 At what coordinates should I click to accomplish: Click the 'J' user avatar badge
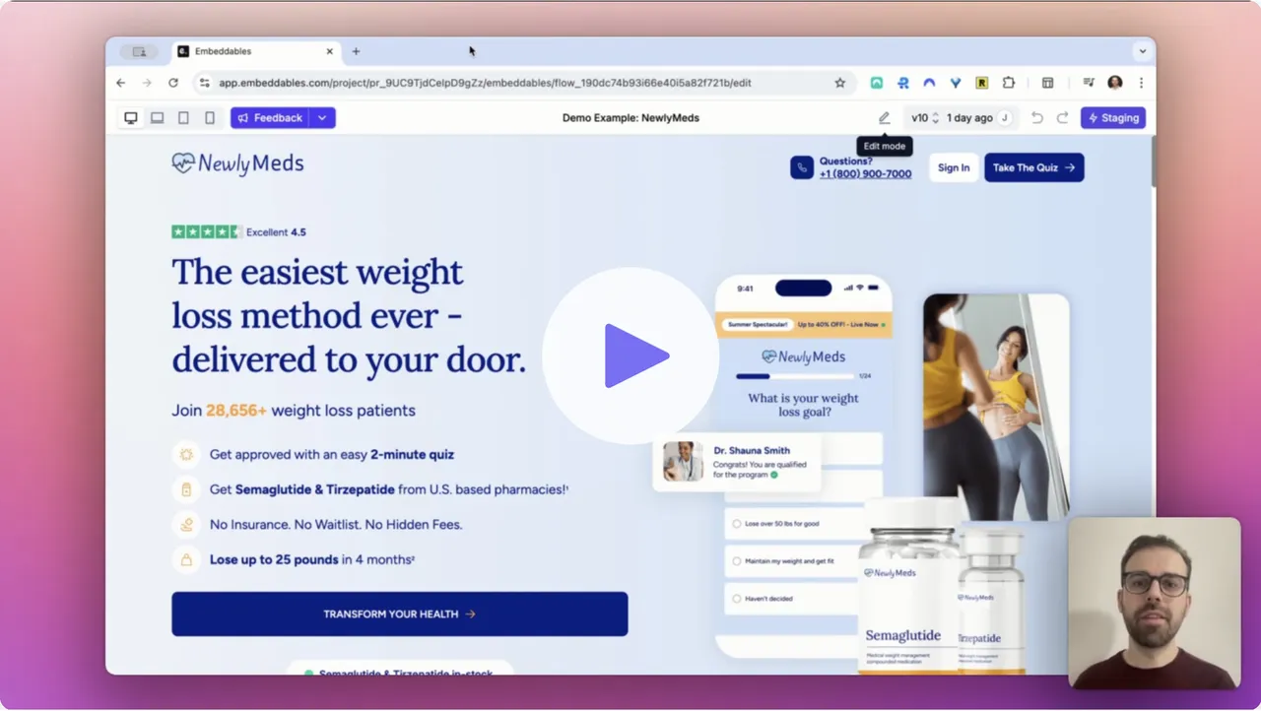(1005, 118)
